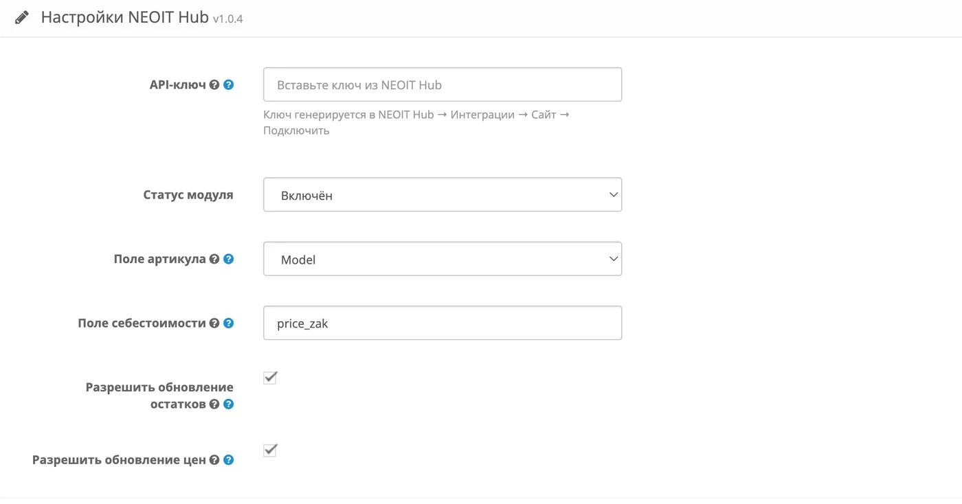Toggle the Разрешить обновление остатков checkbox
Viewport: 962px width, 504px height.
[270, 378]
